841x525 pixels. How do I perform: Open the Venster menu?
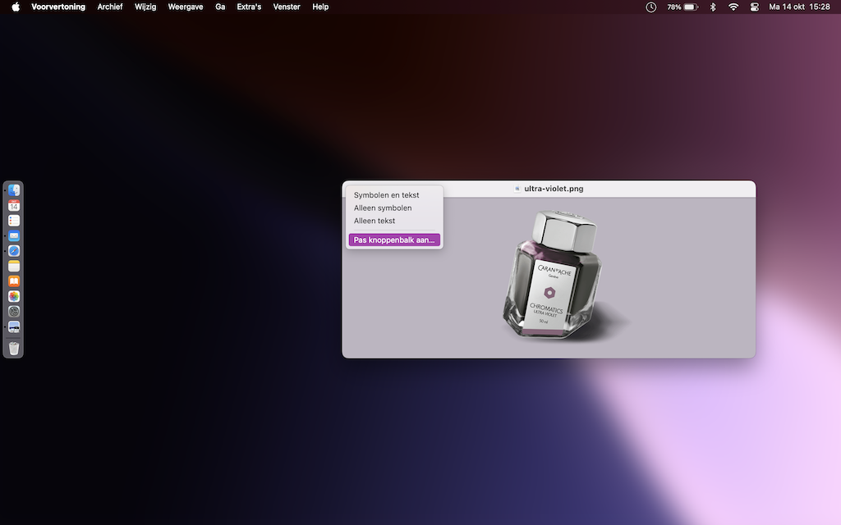click(287, 7)
